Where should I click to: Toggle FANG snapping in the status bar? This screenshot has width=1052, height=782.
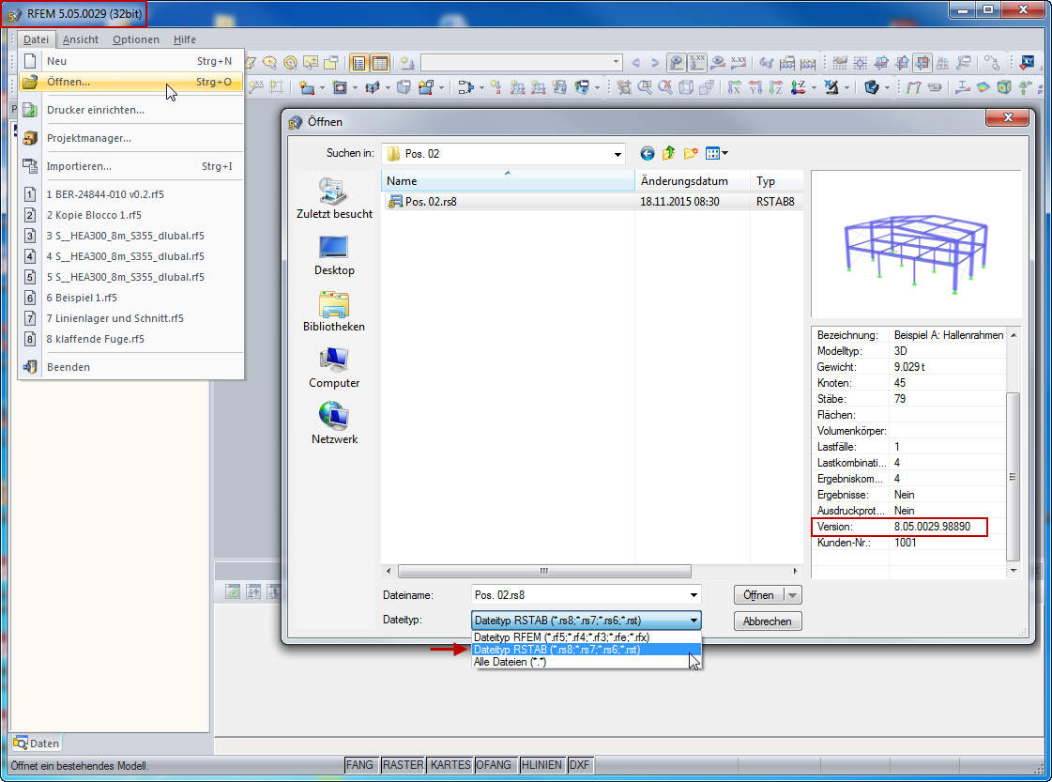tap(360, 765)
